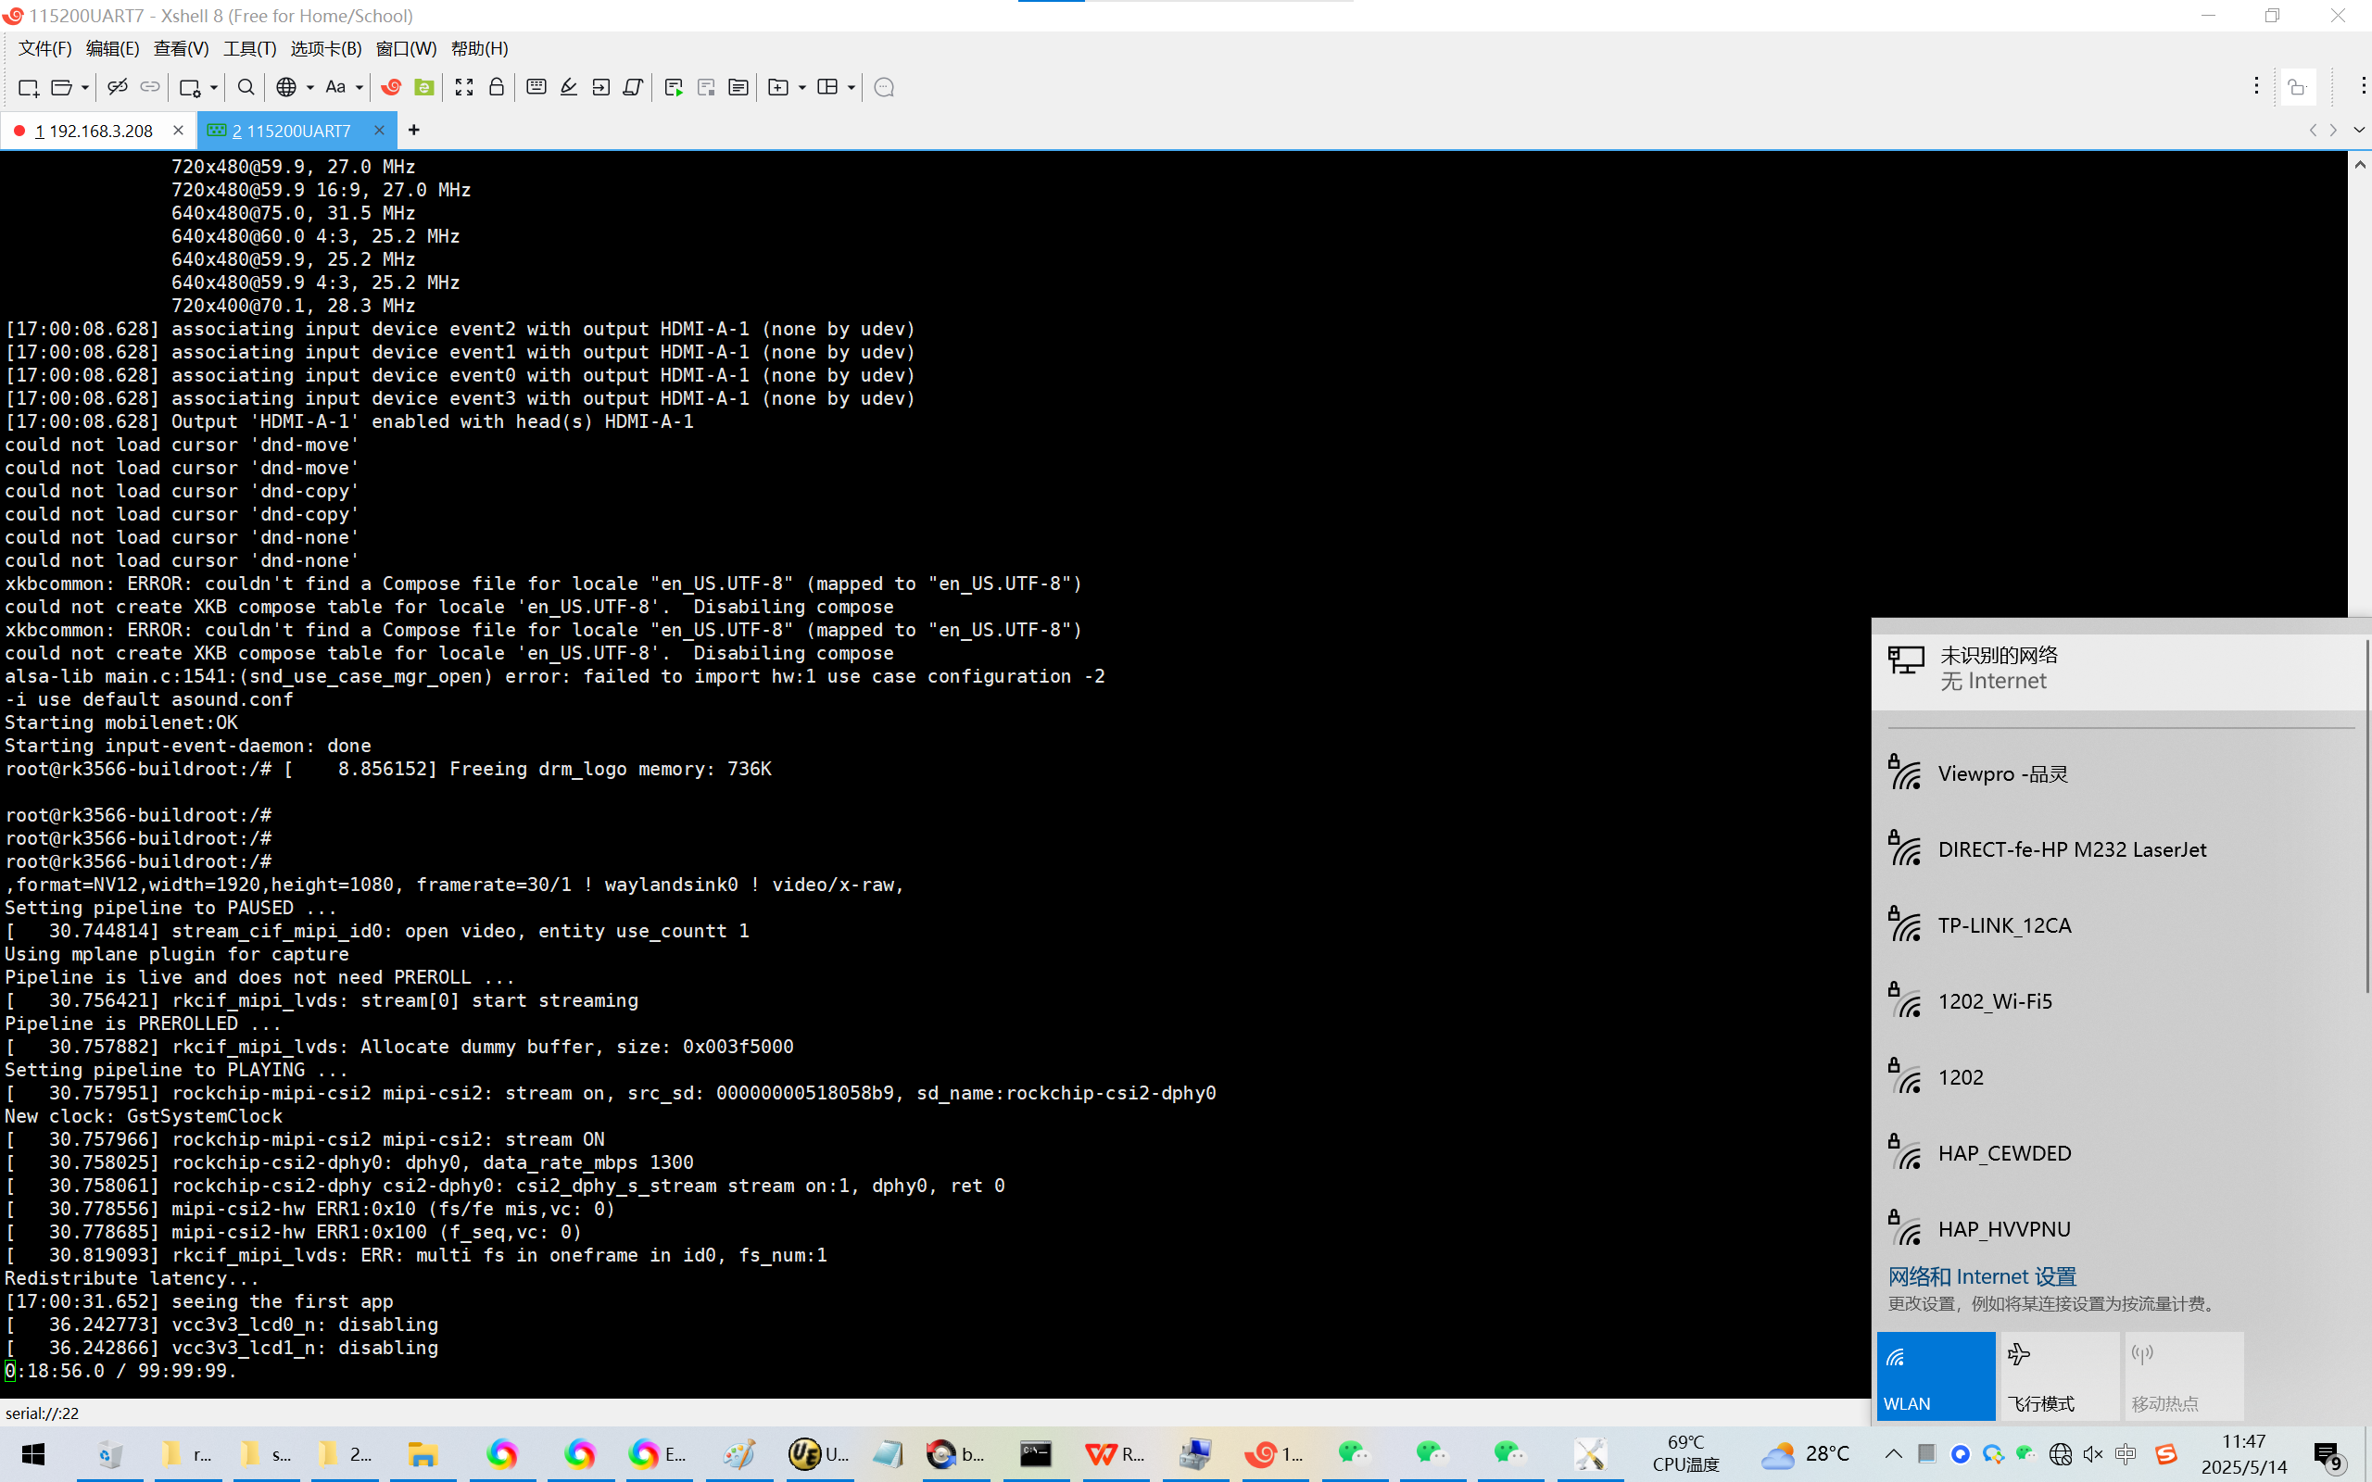This screenshot has height=1482, width=2372.
Task: Open 网络和 Internet 设置 link
Action: tap(1981, 1276)
